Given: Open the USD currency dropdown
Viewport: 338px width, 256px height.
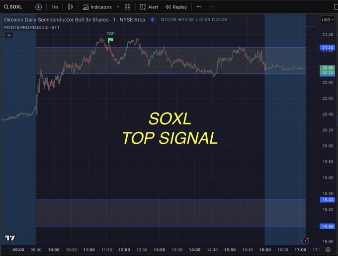Looking at the screenshot, I should pos(328,20).
